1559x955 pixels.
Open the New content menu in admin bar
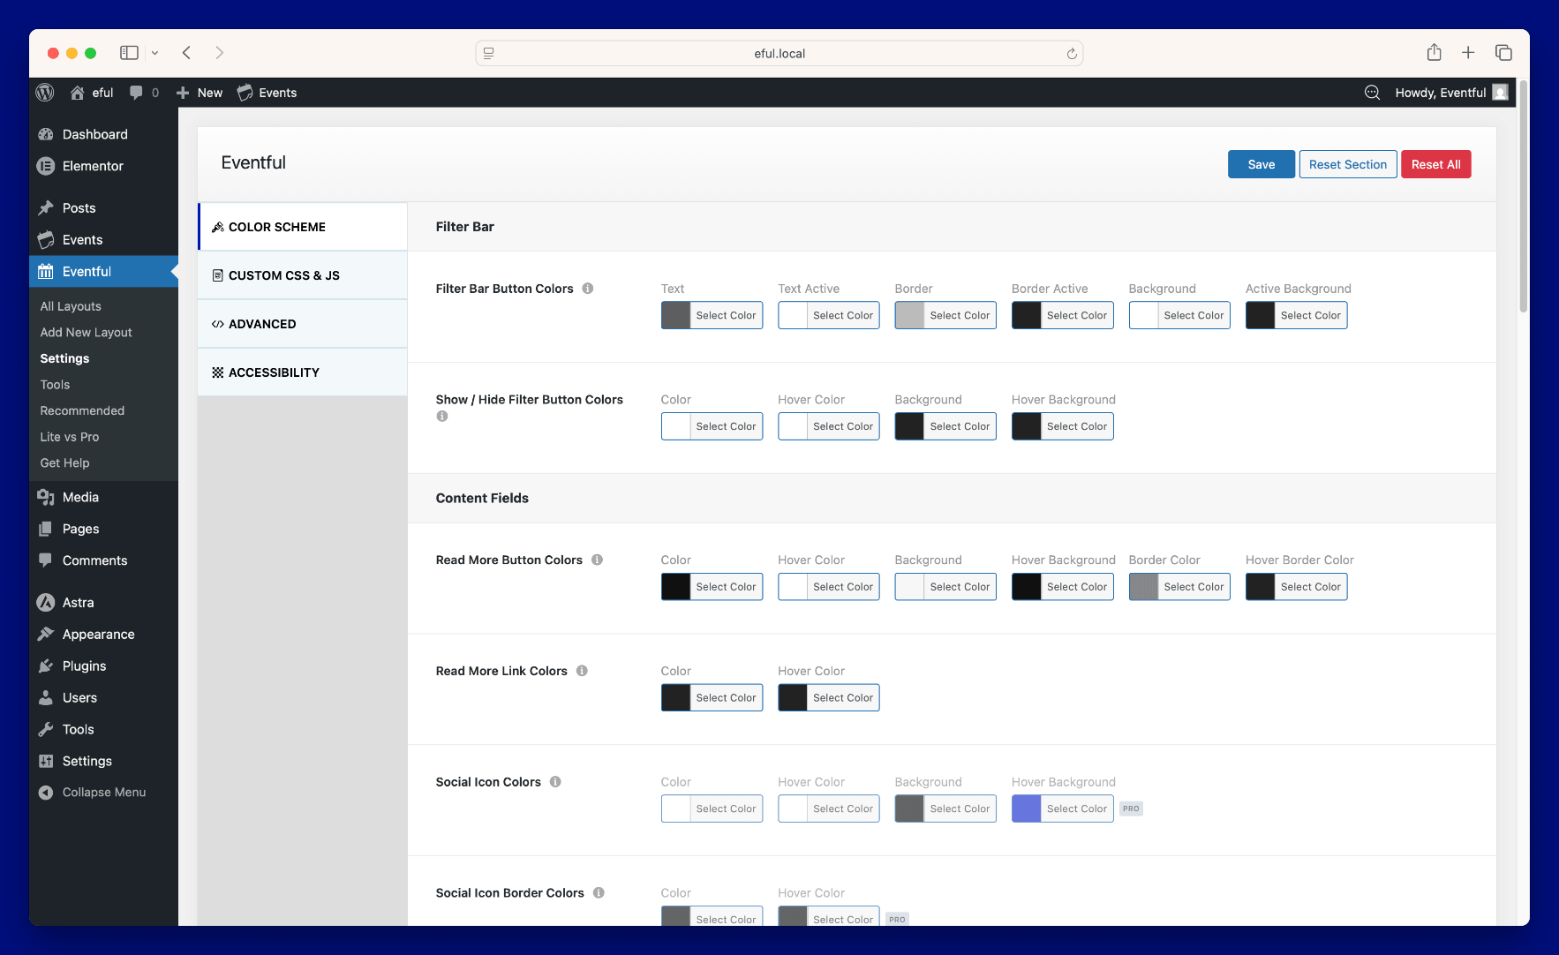[x=200, y=93]
